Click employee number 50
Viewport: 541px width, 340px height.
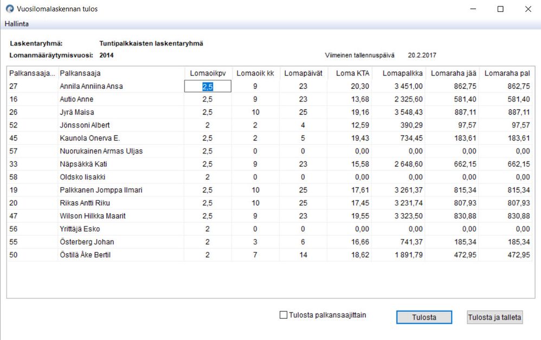coord(13,255)
